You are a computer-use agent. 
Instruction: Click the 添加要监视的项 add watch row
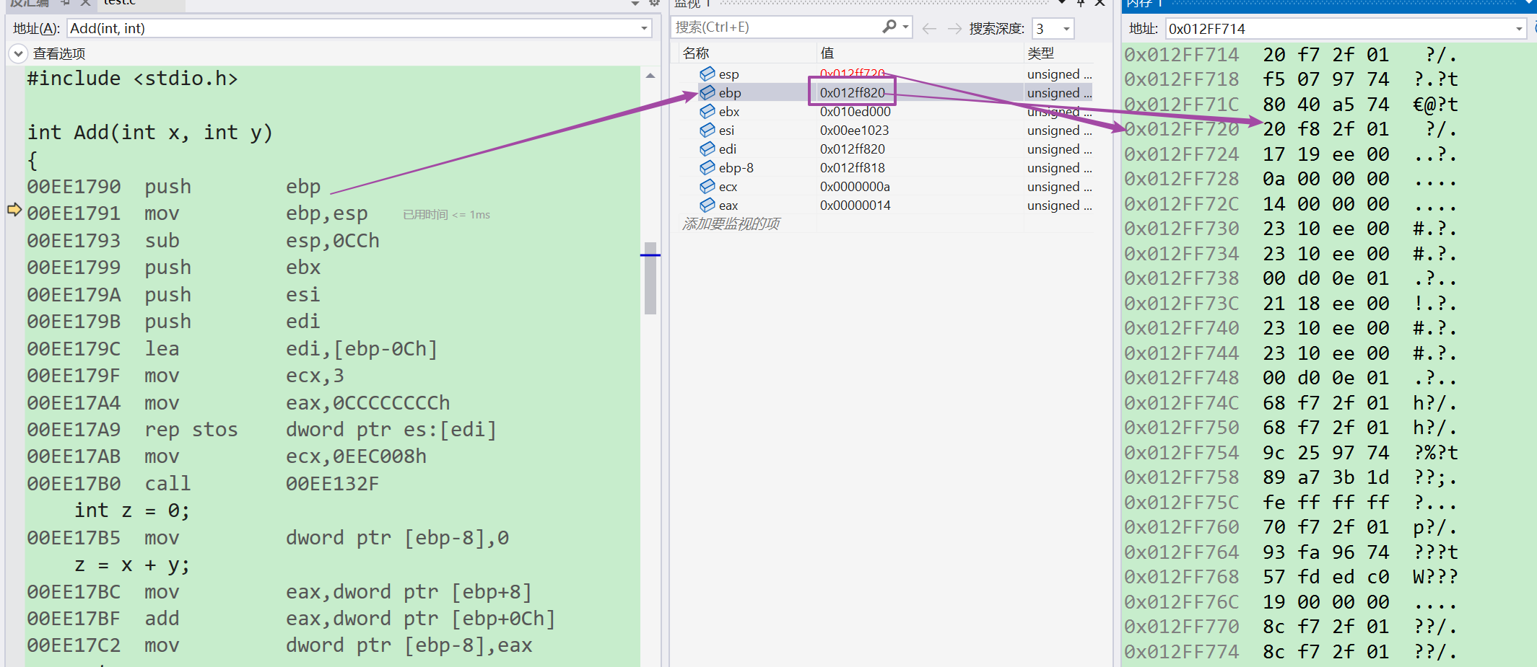pyautogui.click(x=731, y=224)
